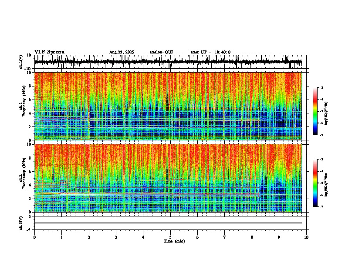The width and height of the screenshot is (345, 266).
Task: Click the ch.2 'Frequency (kHz)' axis label
Action: (x=24, y=173)
